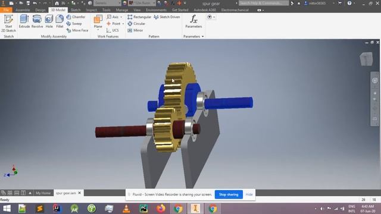
Task: Use the Mirror pattern tool
Action: coord(135,30)
